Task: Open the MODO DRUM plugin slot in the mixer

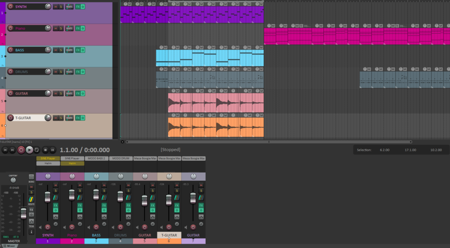Action: (x=120, y=158)
